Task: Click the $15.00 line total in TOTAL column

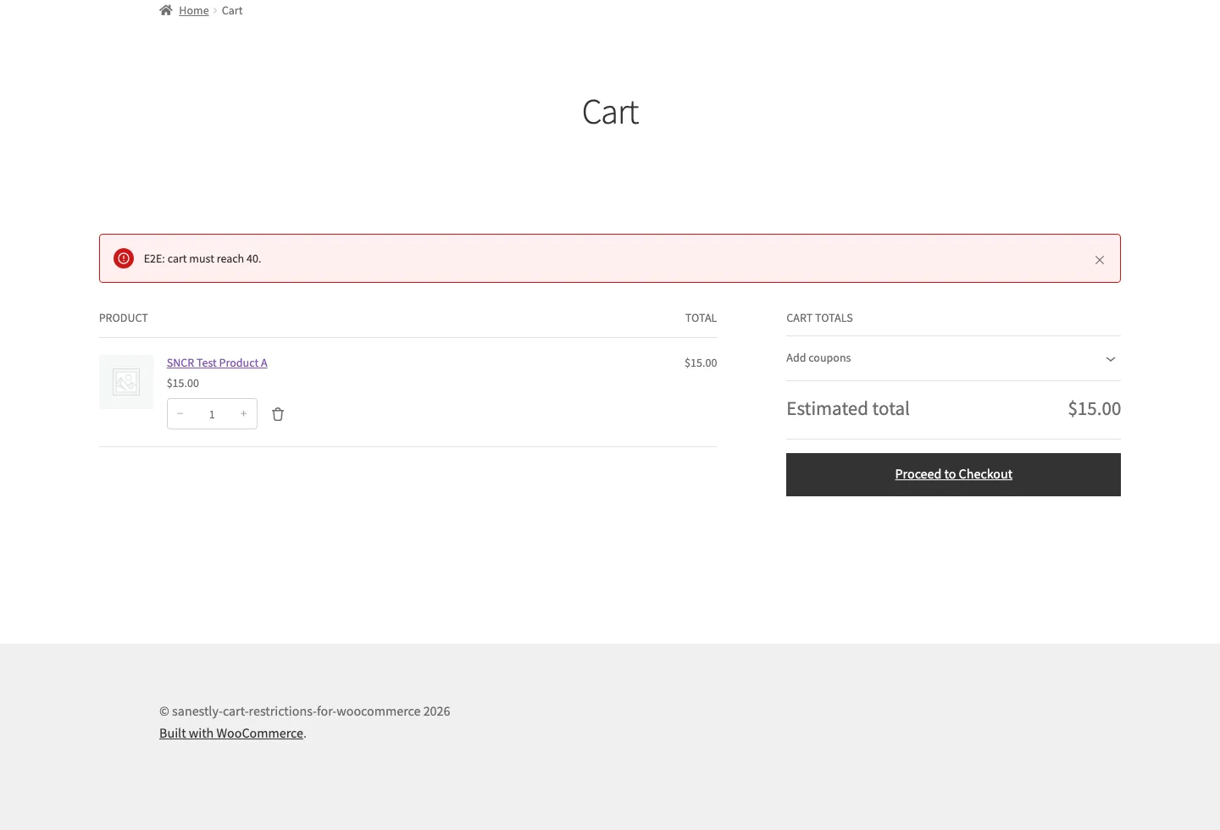Action: [x=701, y=362]
